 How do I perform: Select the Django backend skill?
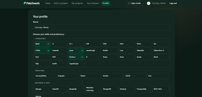(x=42, y=89)
